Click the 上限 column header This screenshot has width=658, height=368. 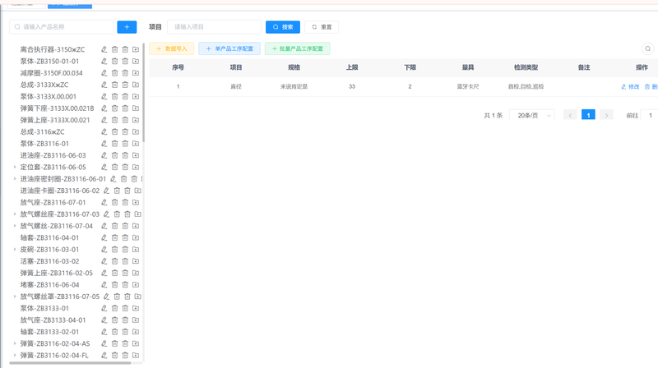click(x=352, y=67)
